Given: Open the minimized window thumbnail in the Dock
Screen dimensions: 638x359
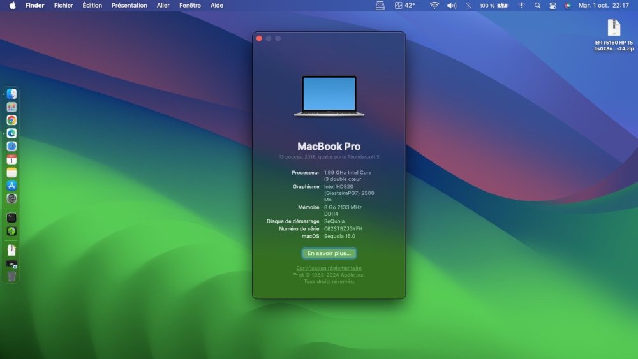Looking at the screenshot, I should click(x=11, y=264).
